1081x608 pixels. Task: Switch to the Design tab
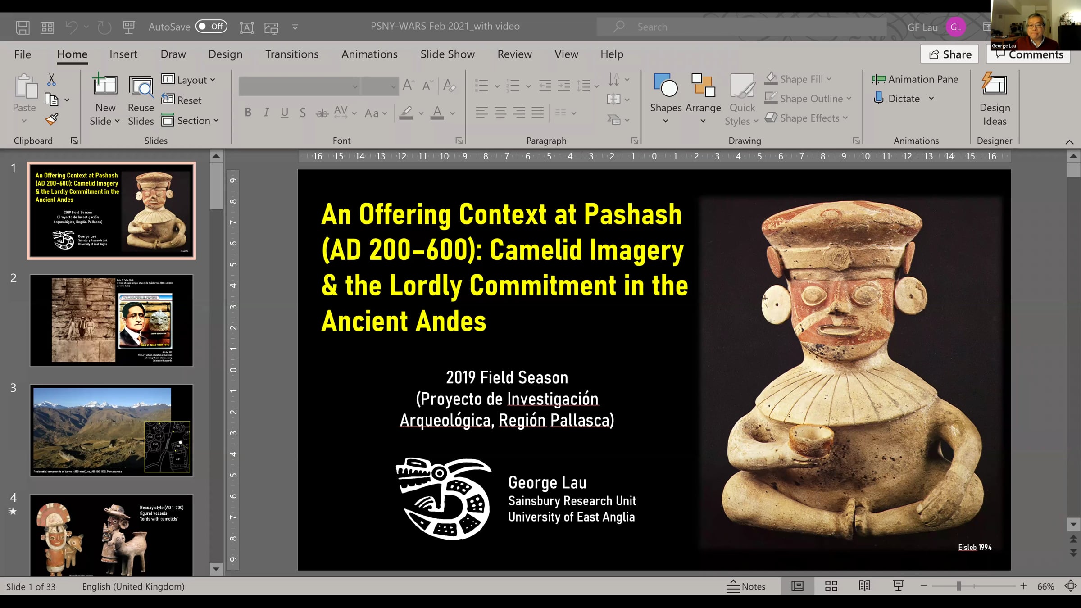coord(225,54)
